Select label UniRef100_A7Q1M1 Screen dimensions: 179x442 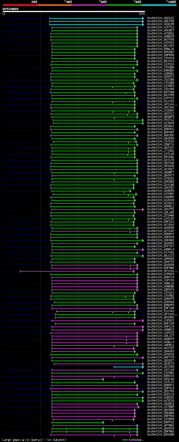point(161,178)
